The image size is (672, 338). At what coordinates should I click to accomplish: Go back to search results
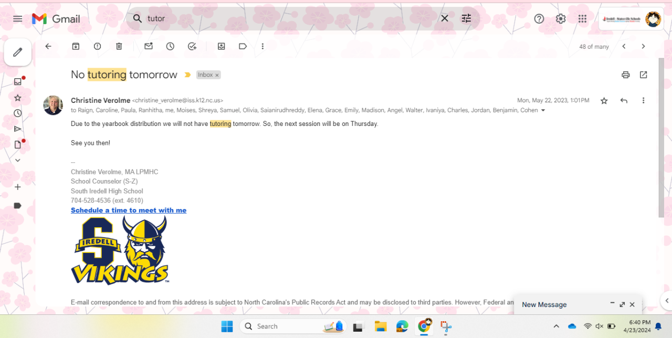click(48, 46)
